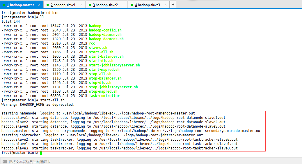This screenshot has height=164, width=302.
Task: Click the green status dot on hadoop.slave2 tab
Action: [90, 5]
